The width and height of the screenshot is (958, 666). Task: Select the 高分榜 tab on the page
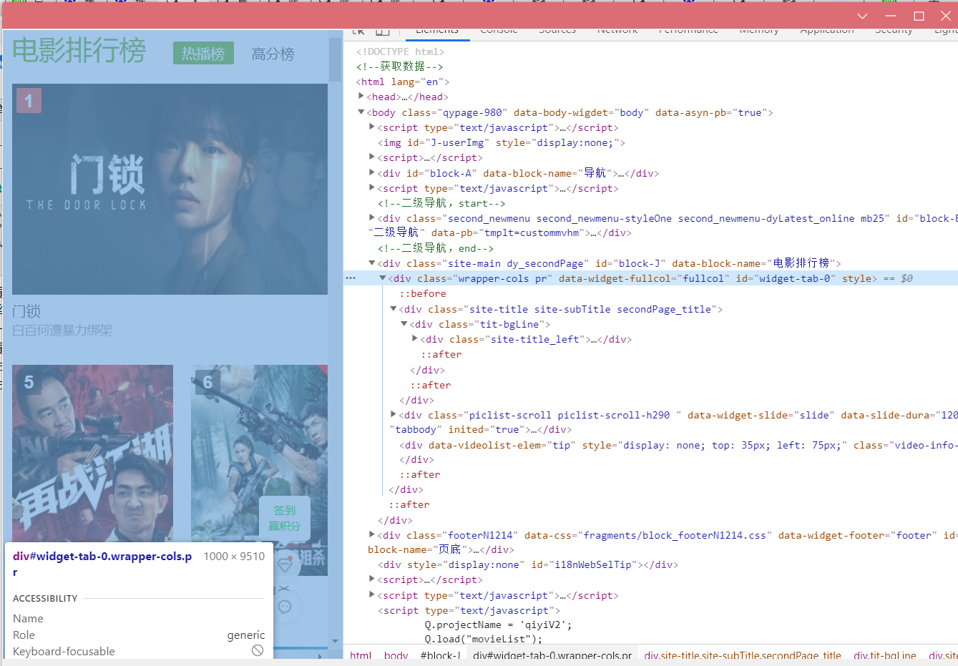(273, 54)
